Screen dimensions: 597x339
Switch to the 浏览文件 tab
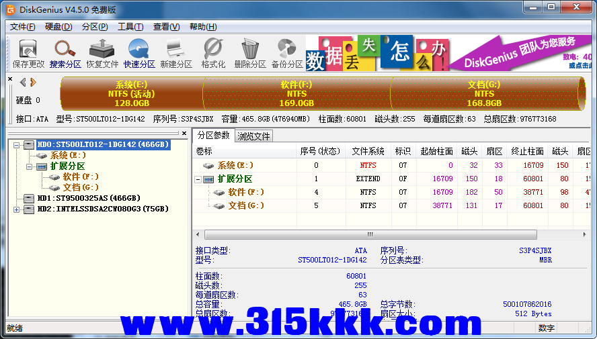pos(253,136)
